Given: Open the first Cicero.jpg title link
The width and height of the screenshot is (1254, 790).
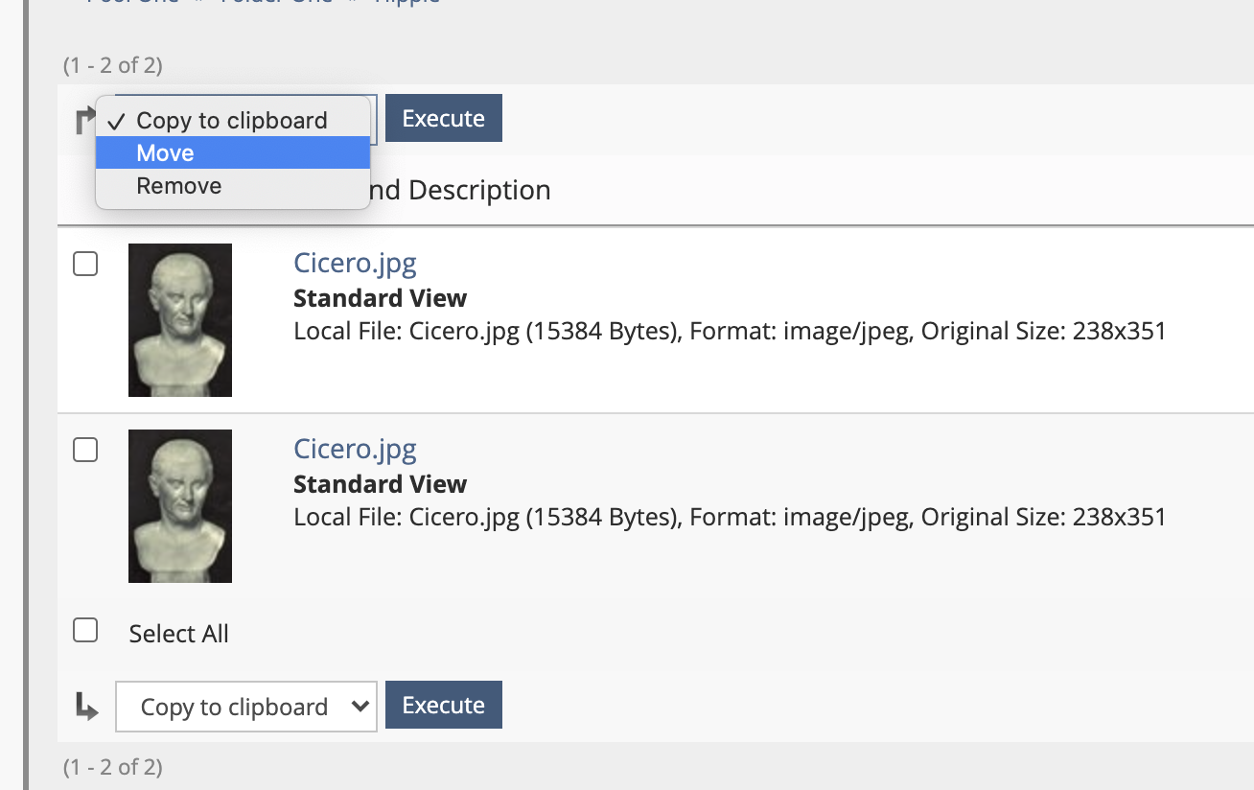Looking at the screenshot, I should (x=355, y=263).
